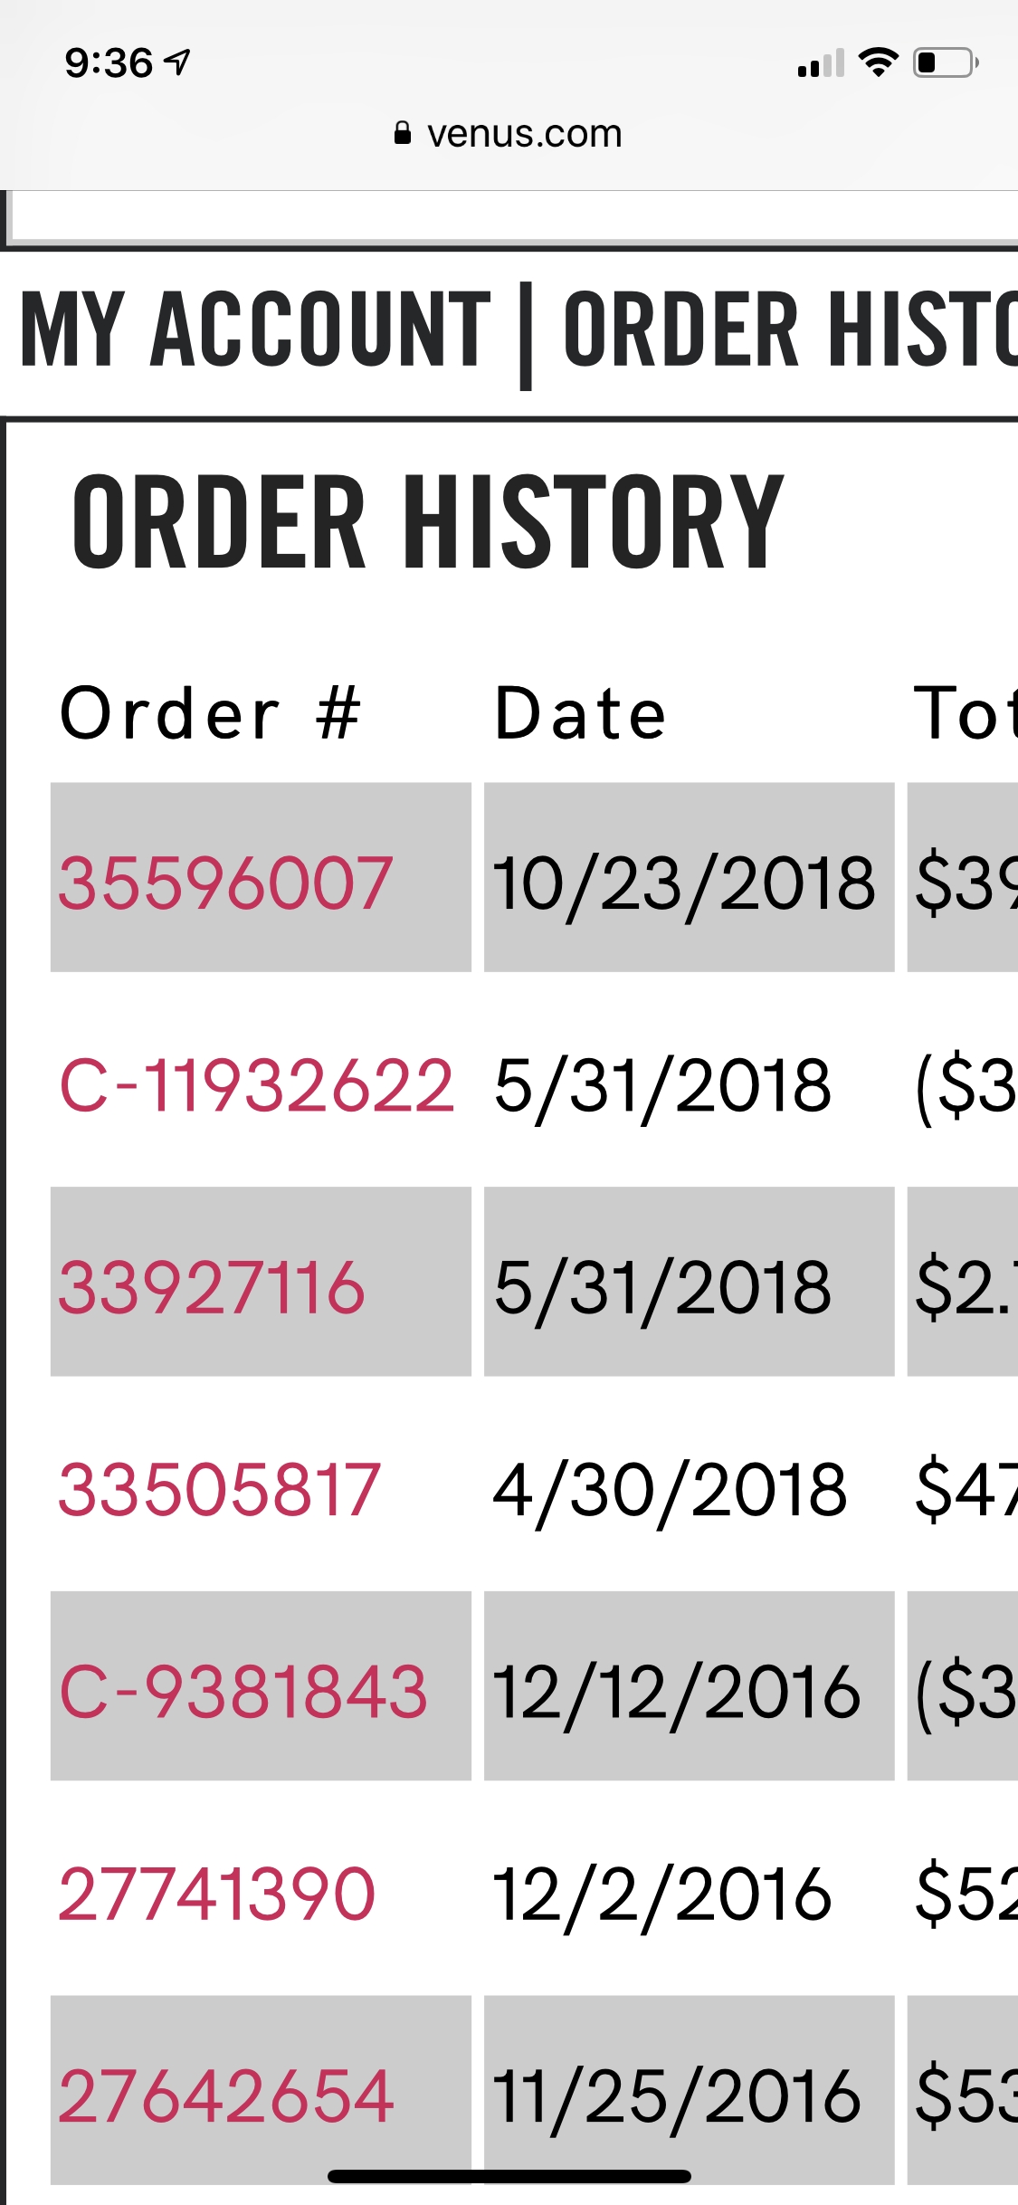Tap the location arrow icon
This screenshot has height=2205, width=1018.
click(178, 62)
